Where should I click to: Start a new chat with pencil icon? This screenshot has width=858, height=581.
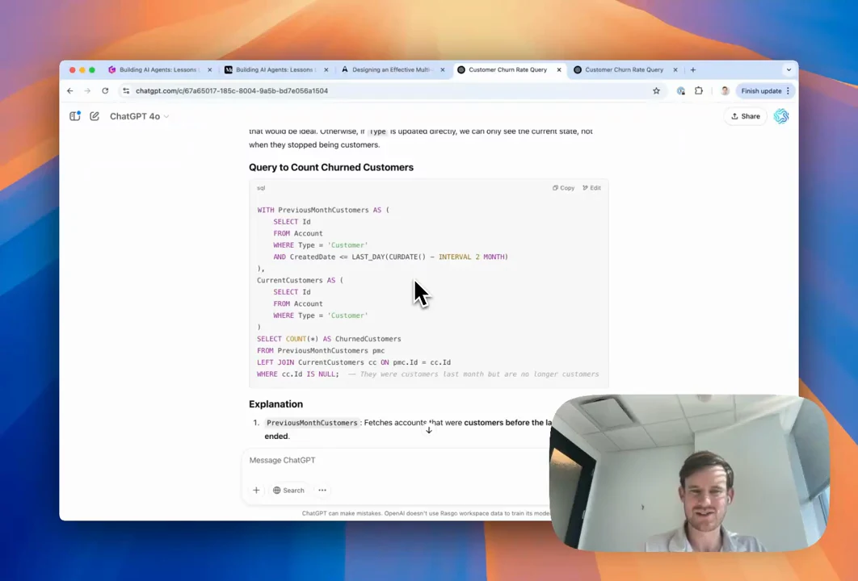pyautogui.click(x=94, y=116)
